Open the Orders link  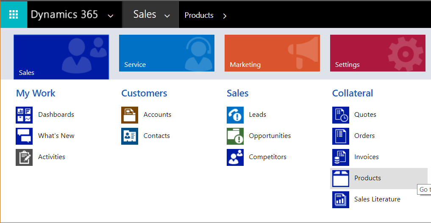tap(364, 135)
